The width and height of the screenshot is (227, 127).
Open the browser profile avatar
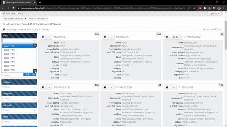(219, 8)
